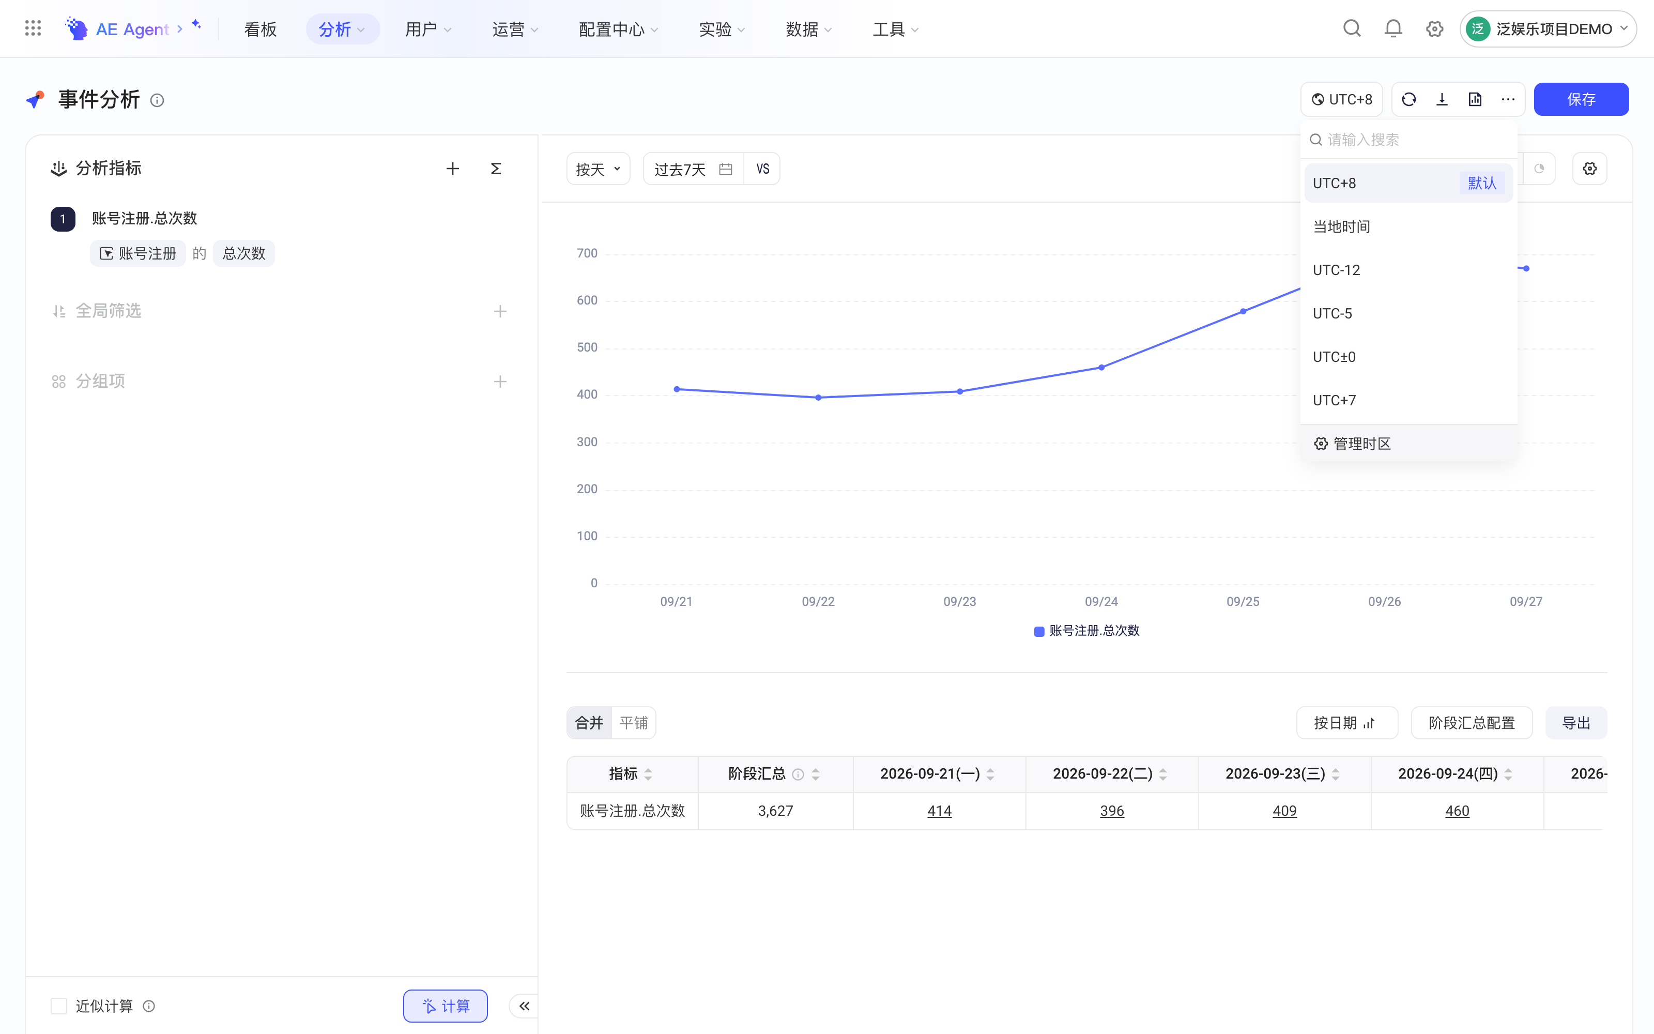Open top-bar settings gear icon
The width and height of the screenshot is (1654, 1034).
1435,29
